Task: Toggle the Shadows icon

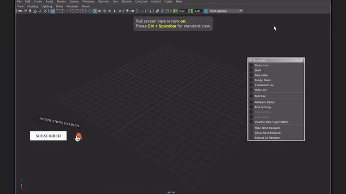Action: coord(119,11)
